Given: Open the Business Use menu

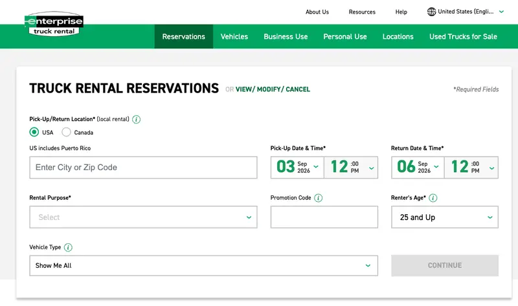Looking at the screenshot, I should pyautogui.click(x=286, y=37).
